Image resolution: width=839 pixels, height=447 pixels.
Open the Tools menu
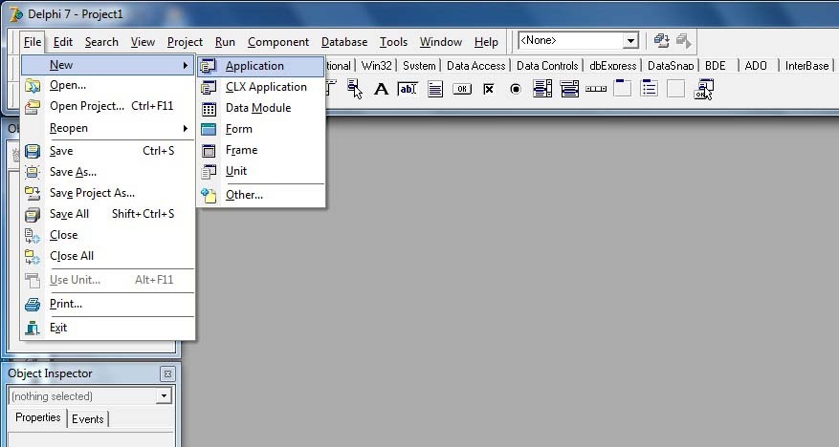[x=393, y=42]
